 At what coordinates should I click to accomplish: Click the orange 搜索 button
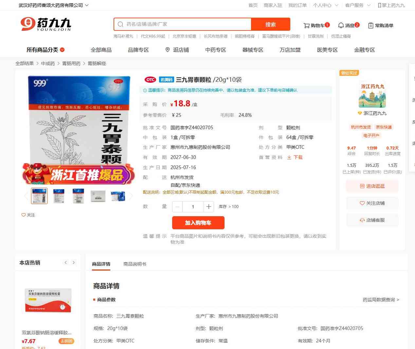(x=270, y=24)
